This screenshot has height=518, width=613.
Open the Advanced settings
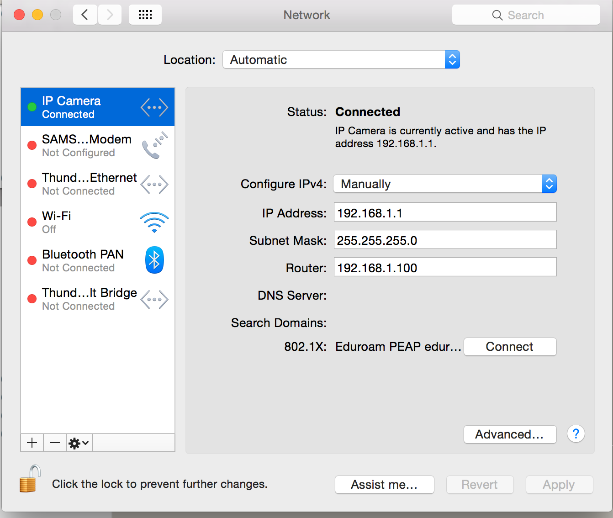coord(510,434)
